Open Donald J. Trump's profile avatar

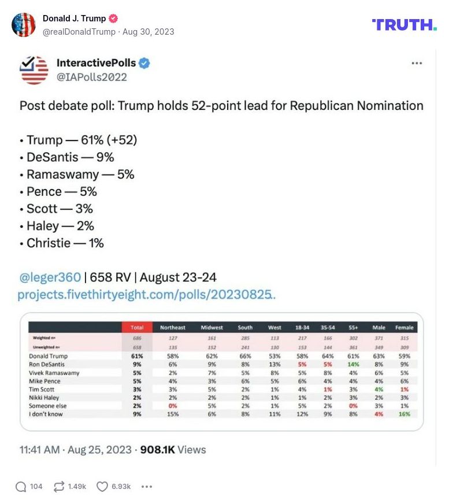point(24,24)
